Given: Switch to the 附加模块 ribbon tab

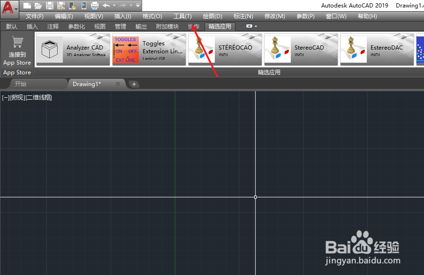Looking at the screenshot, I should coord(167,26).
